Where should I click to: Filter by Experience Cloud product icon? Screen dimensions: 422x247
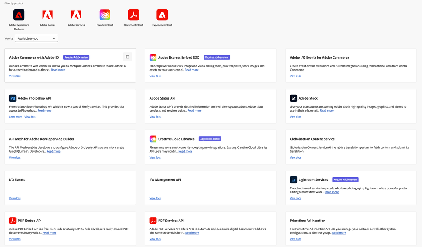click(x=162, y=15)
